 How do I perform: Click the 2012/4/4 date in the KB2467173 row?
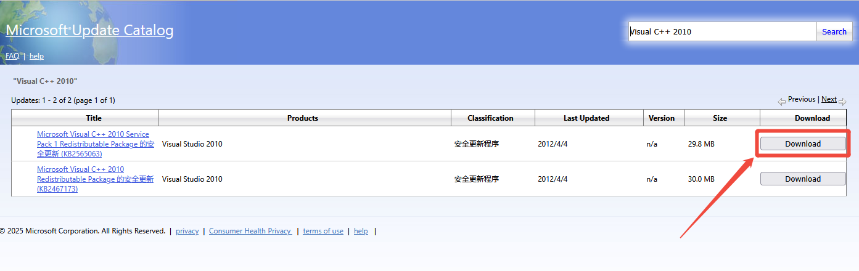point(553,179)
